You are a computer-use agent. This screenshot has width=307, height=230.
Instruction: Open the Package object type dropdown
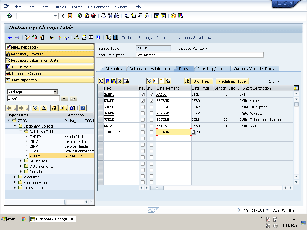point(55,92)
